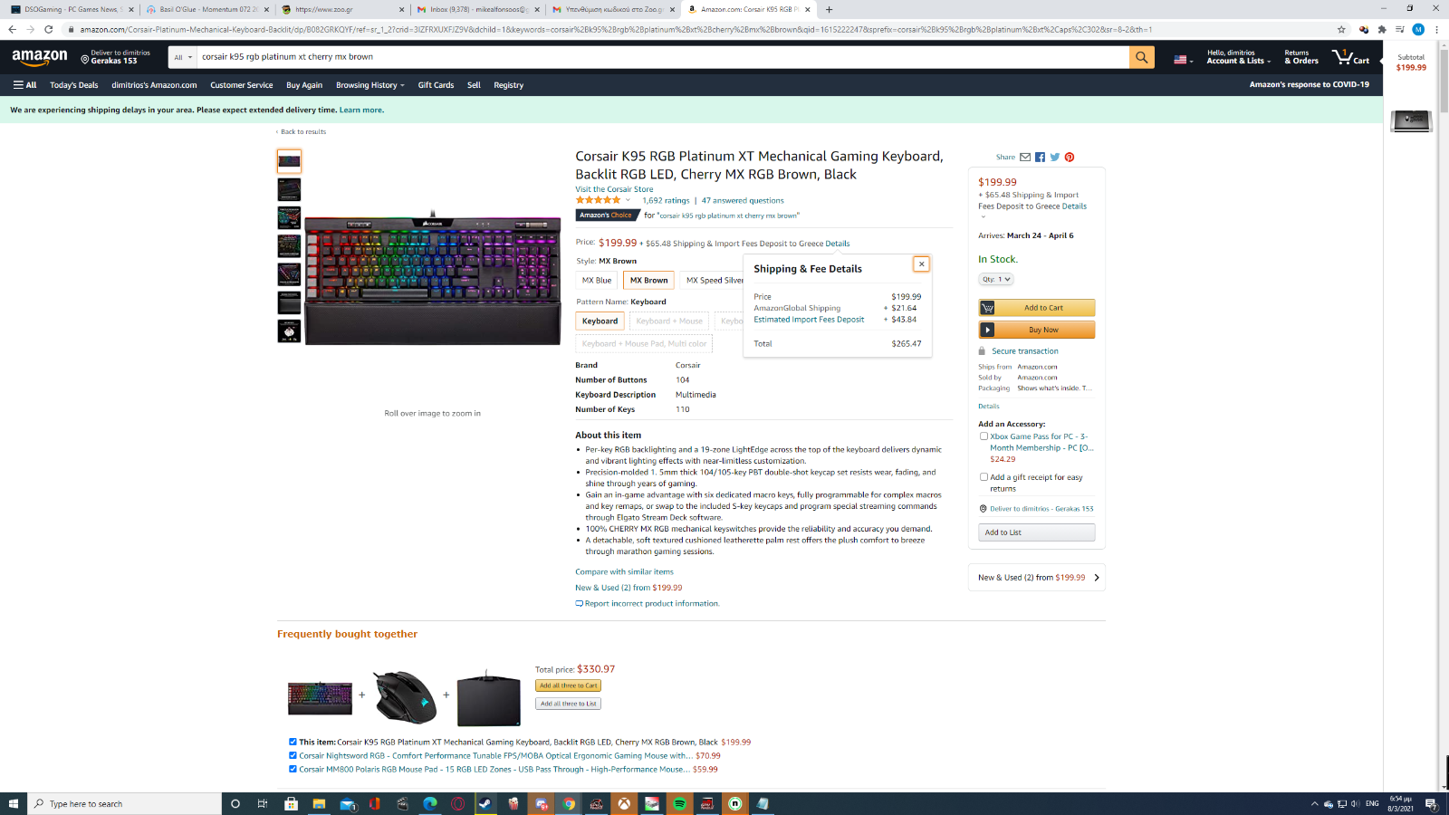Select the MX Blue style option
Image resolution: width=1449 pixels, height=815 pixels.
(597, 281)
